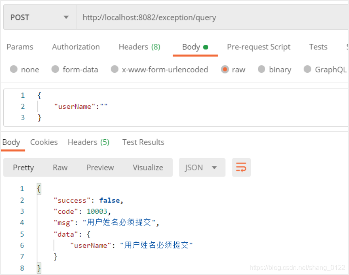Expand the JSON format dropdown
This screenshot has width=349, height=275.
click(x=202, y=168)
